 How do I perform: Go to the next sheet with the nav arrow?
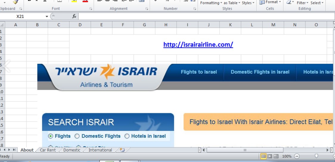coord(9,150)
